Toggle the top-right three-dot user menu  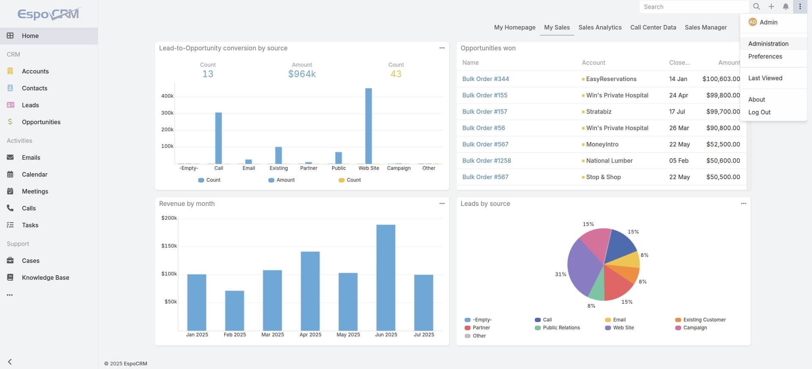point(800,7)
